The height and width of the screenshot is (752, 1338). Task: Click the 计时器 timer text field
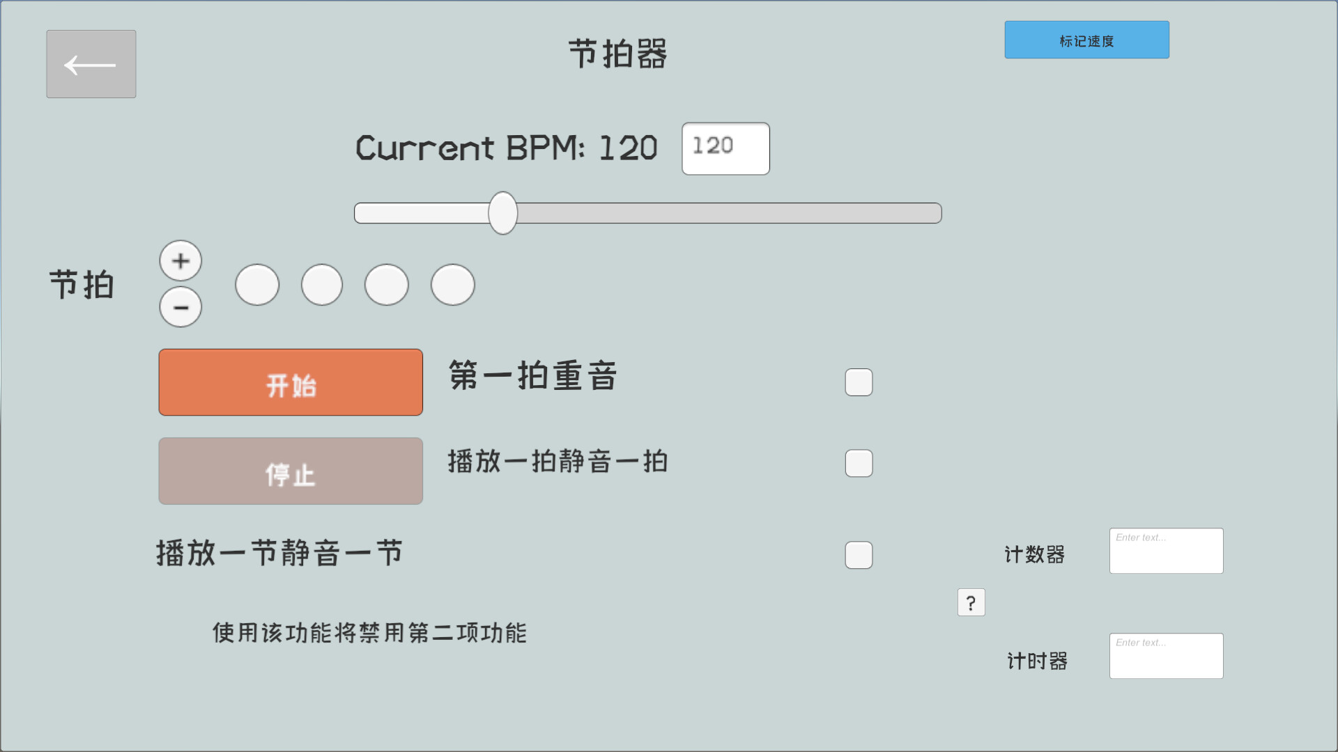[x=1165, y=655]
